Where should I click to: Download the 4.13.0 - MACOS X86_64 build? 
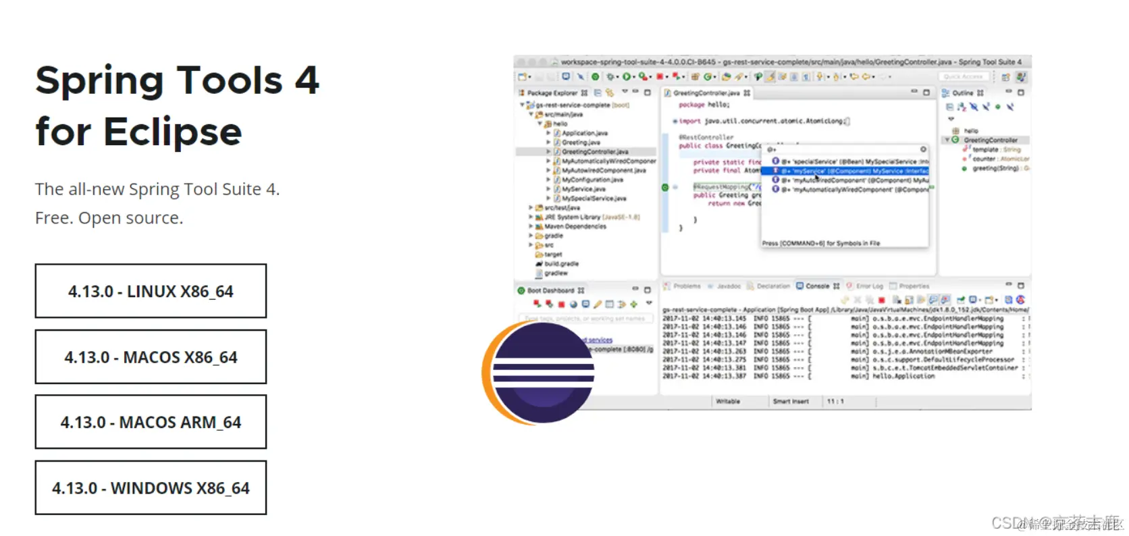click(151, 357)
